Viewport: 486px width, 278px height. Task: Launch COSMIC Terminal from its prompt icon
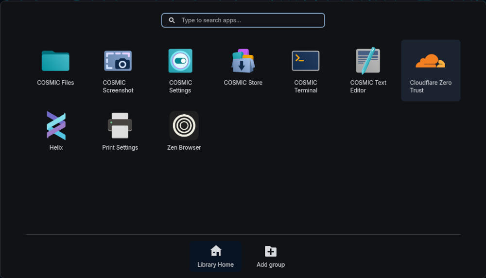pos(306,61)
